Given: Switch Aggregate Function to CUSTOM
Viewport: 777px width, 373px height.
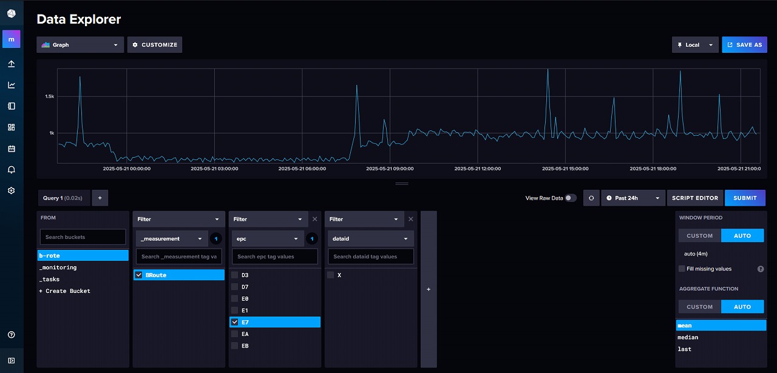Looking at the screenshot, I should [699, 307].
